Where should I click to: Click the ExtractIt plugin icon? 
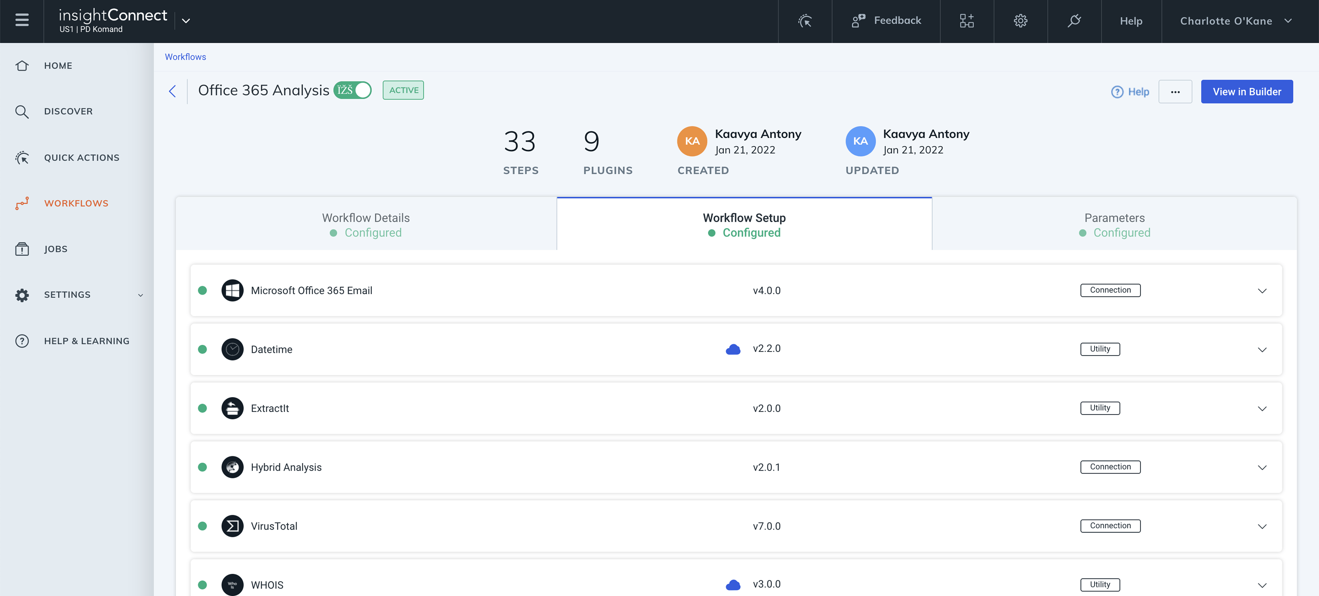point(233,408)
